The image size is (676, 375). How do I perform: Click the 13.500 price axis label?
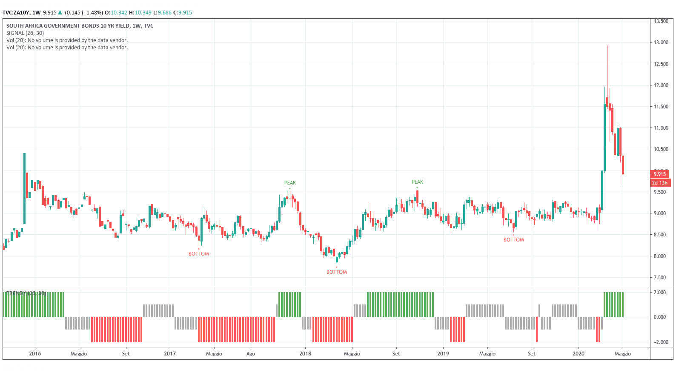click(661, 21)
